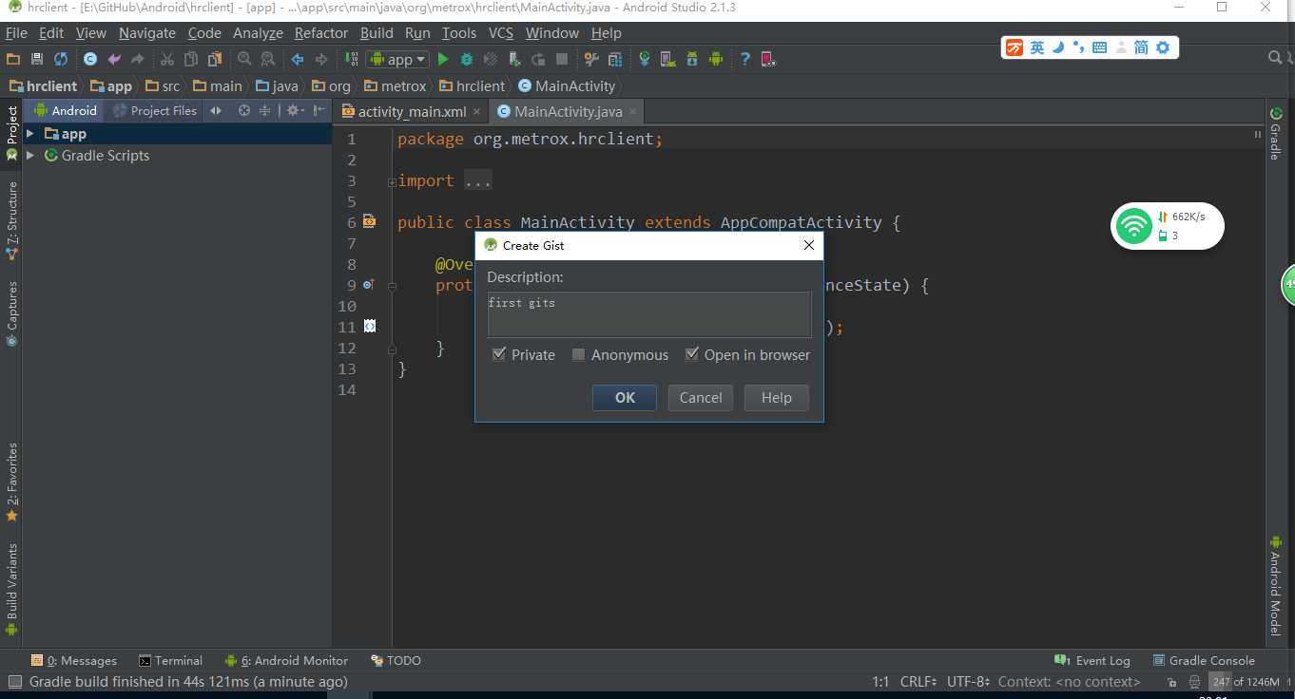Image resolution: width=1295 pixels, height=699 pixels.
Task: Synchronize project with the refresh arrows icon
Action: (x=61, y=59)
